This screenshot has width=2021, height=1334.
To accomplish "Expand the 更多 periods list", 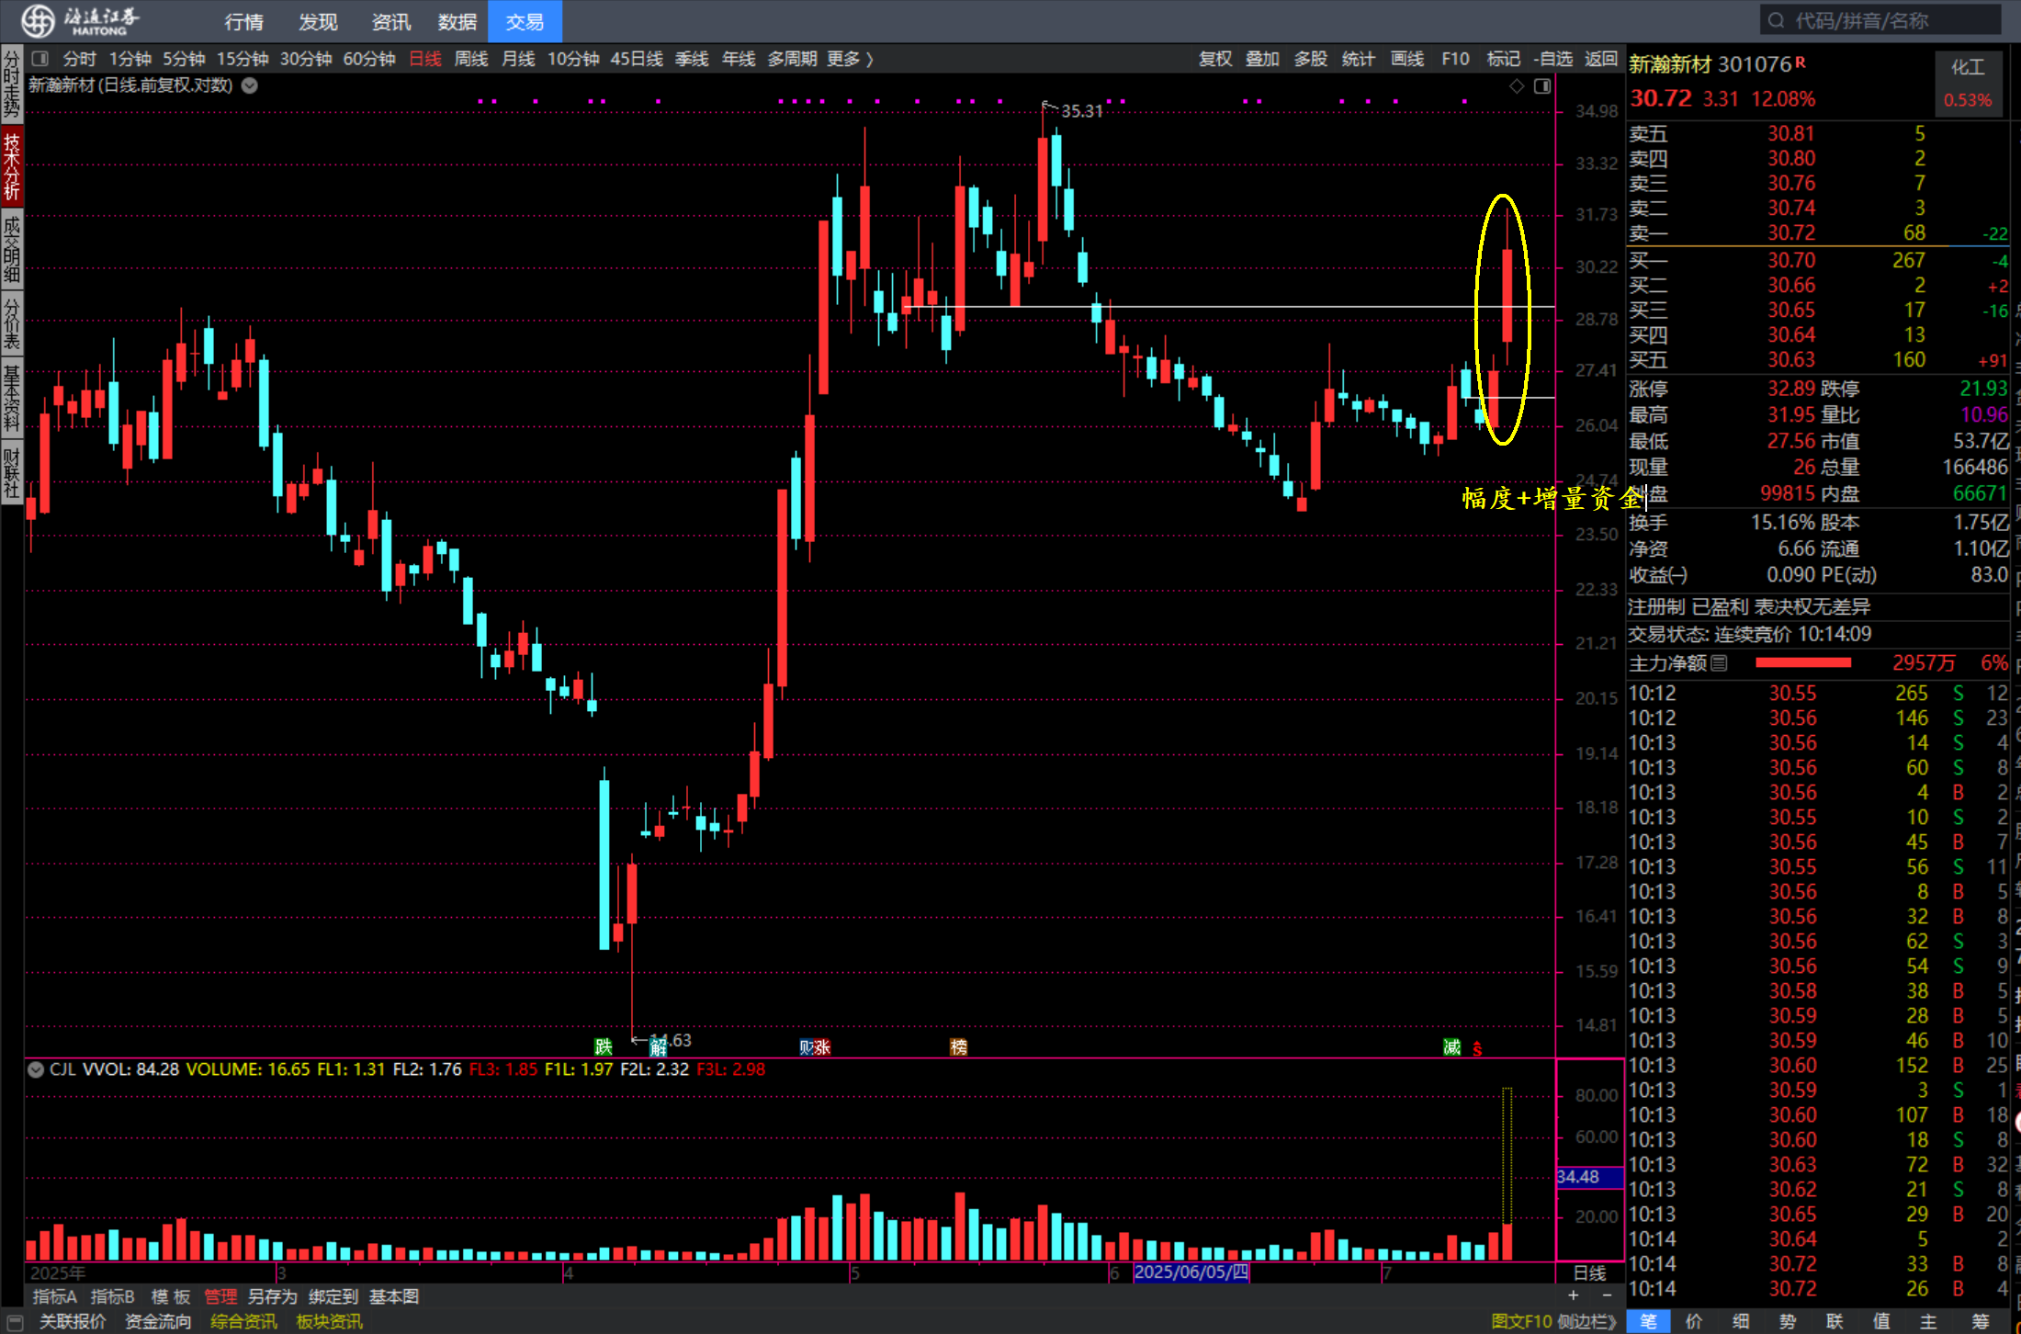I will (850, 59).
